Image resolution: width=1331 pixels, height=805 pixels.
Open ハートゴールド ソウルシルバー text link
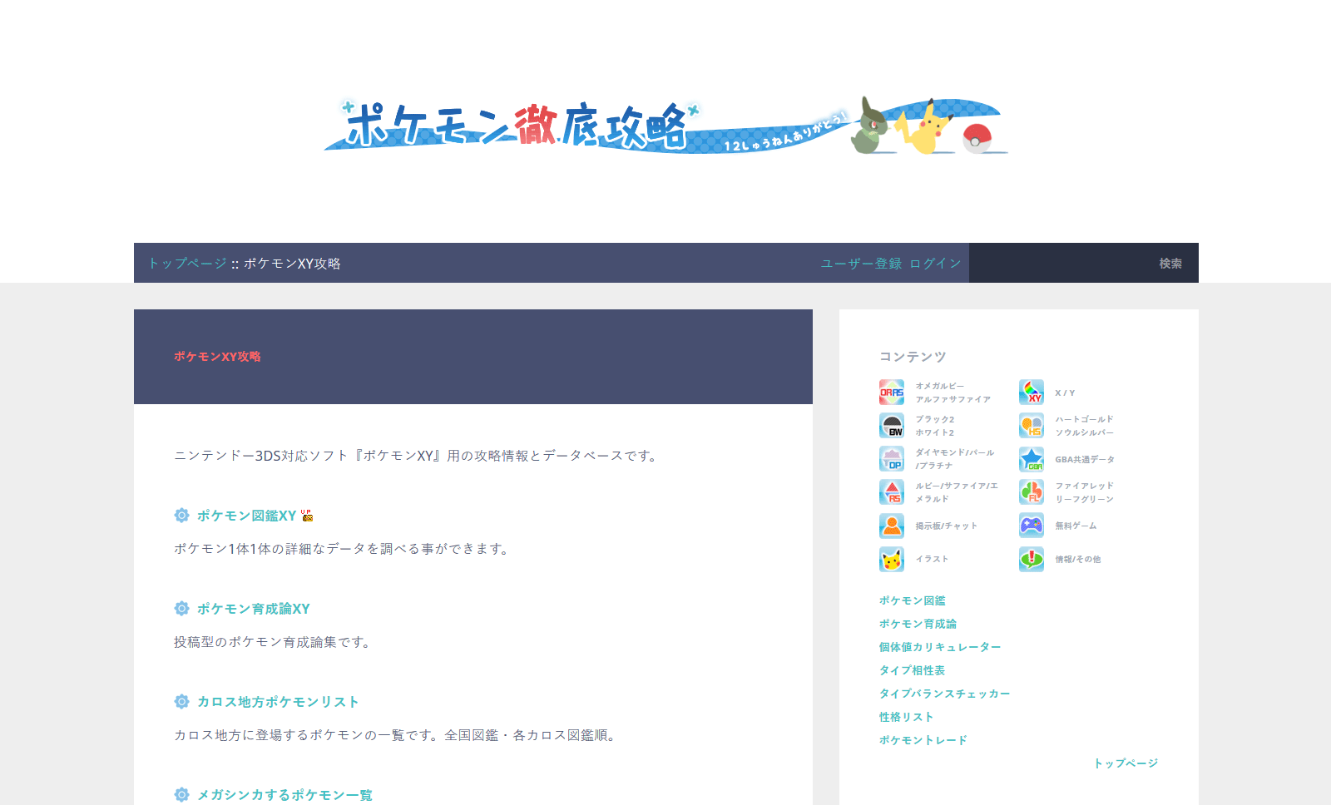pos(1085,426)
